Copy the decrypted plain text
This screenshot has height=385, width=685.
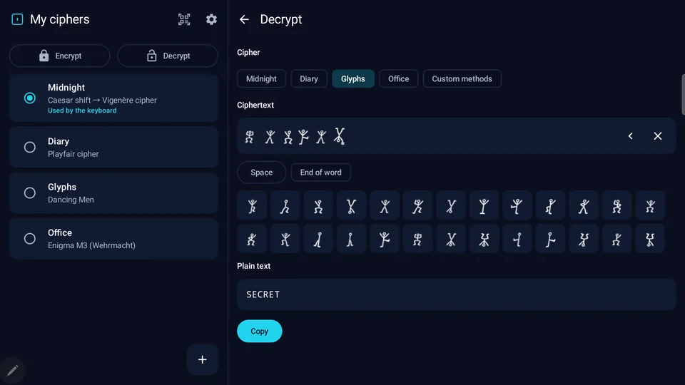(x=260, y=332)
